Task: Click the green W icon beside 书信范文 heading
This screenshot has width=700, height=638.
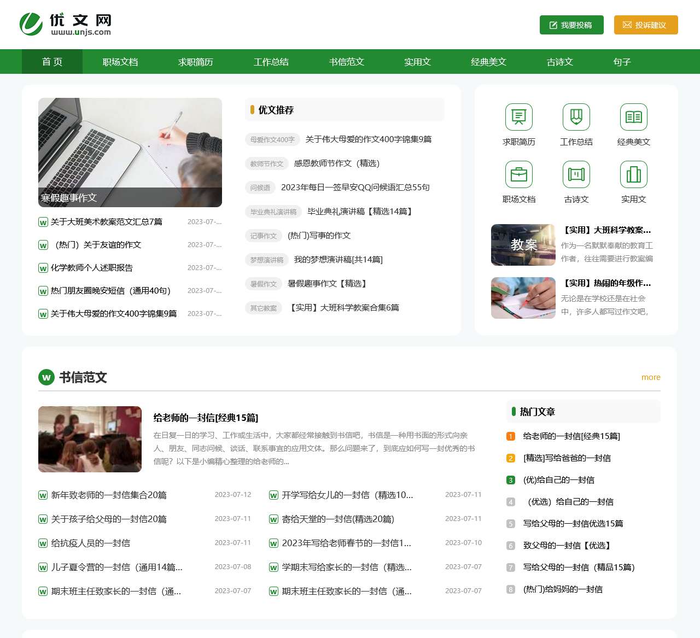Action: coord(46,378)
